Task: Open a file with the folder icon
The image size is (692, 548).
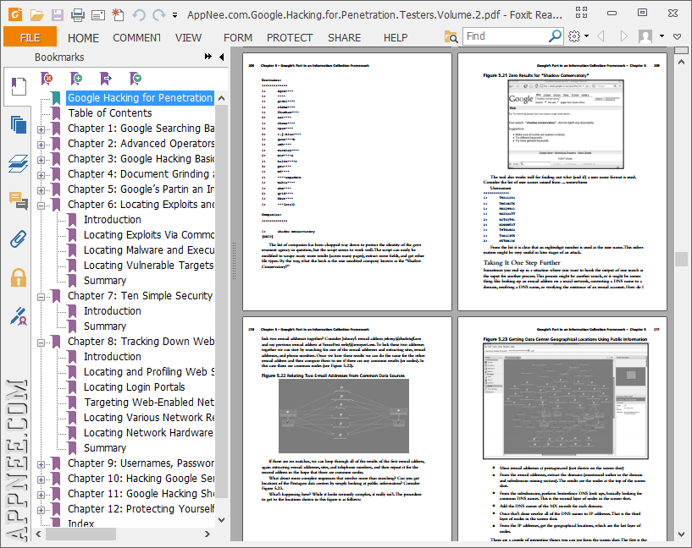Action: tap(37, 15)
